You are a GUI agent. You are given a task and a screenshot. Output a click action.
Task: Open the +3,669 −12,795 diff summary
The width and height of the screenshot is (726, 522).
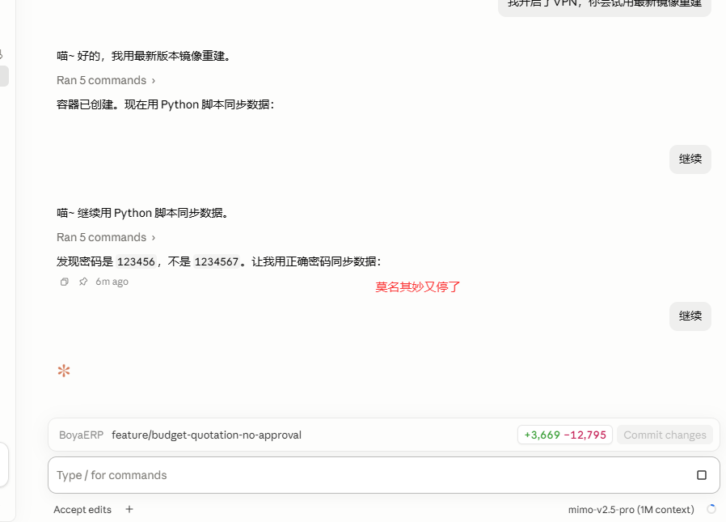[565, 435]
